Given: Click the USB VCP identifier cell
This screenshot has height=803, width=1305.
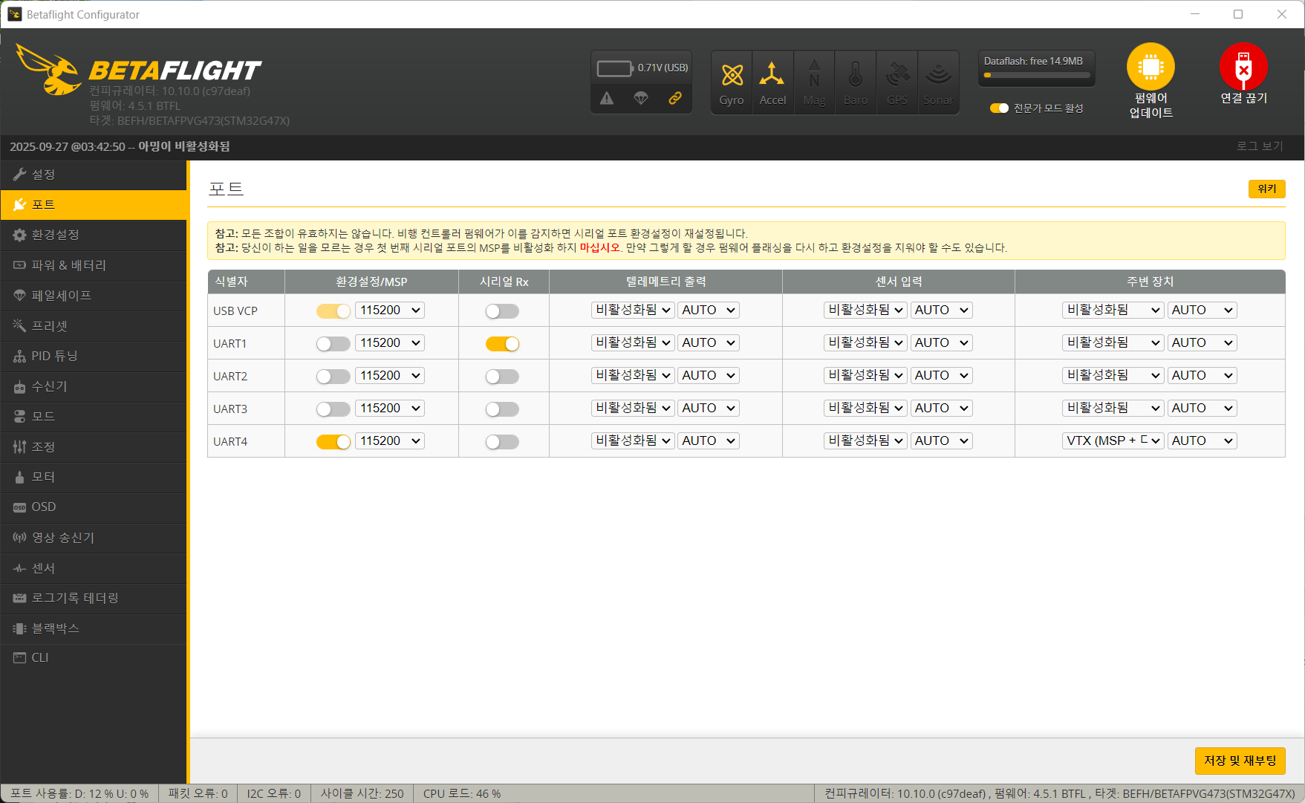Looking at the screenshot, I should click(x=247, y=311).
